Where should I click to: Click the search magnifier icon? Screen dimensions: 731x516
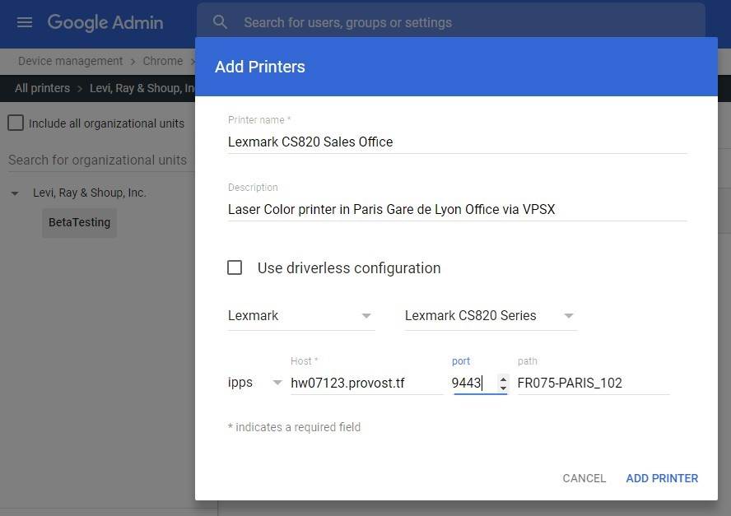pos(220,22)
